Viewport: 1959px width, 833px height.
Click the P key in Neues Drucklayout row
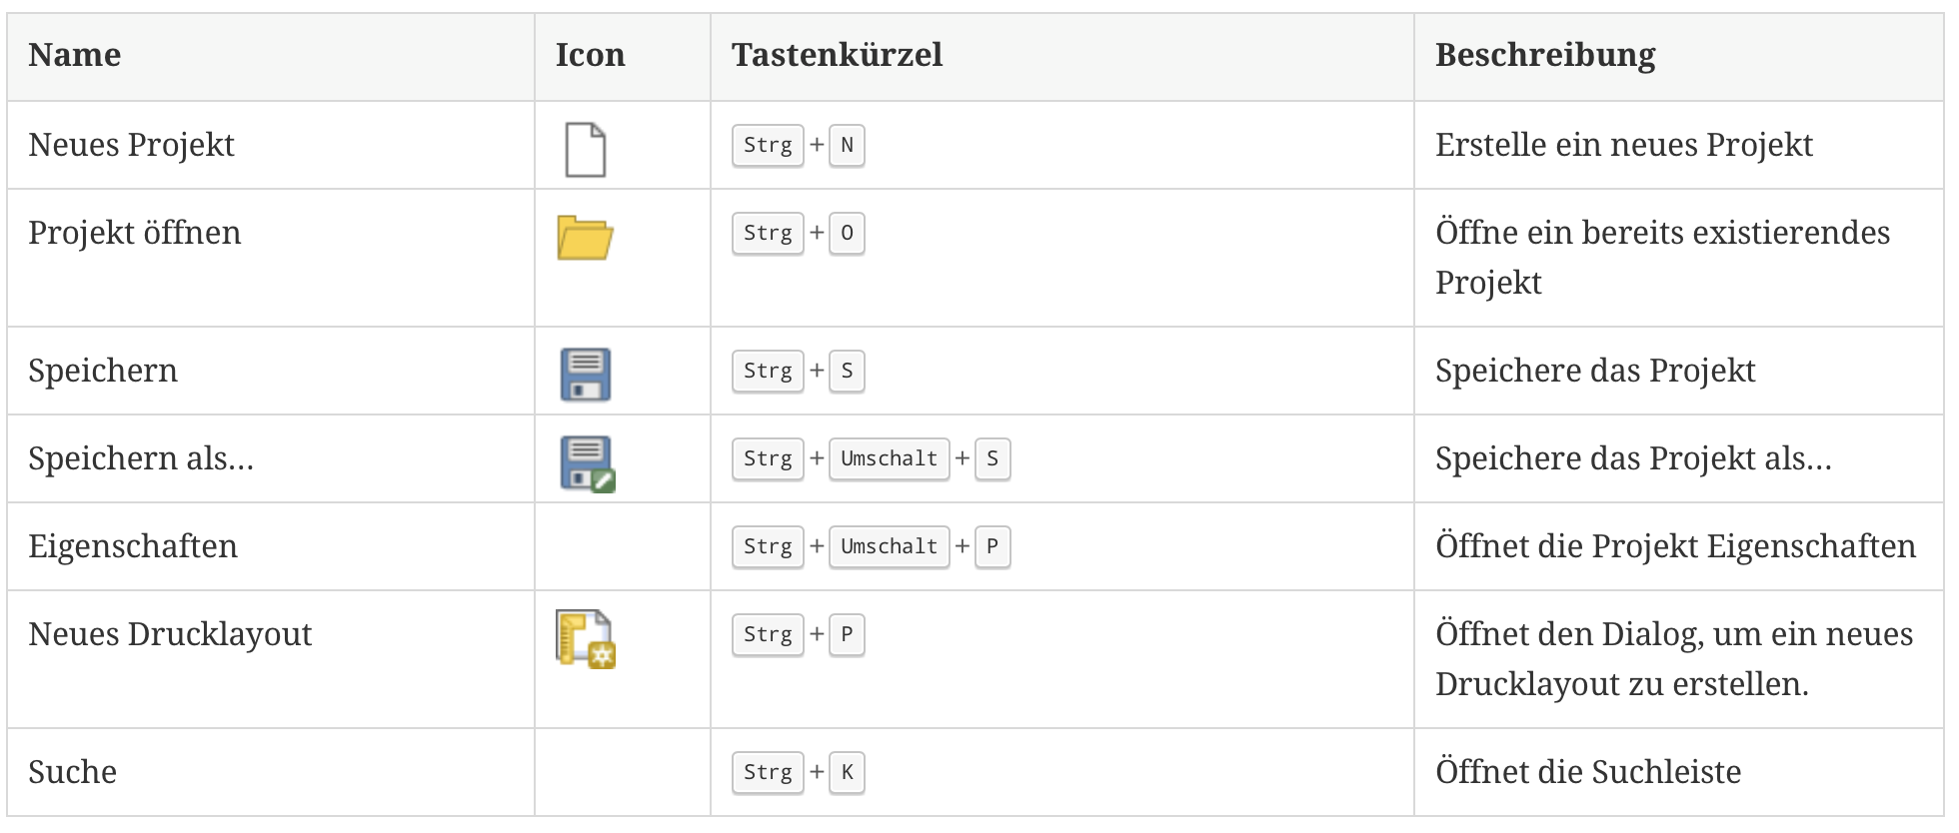click(847, 635)
